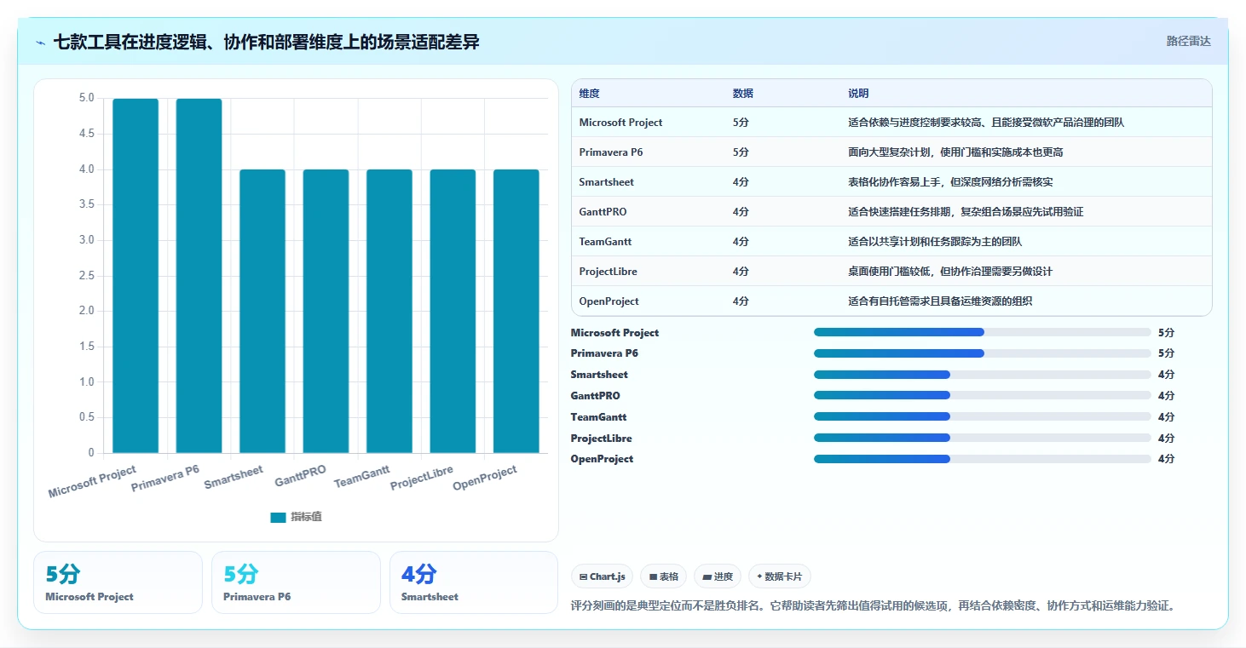Toggle the 指标值 legend color swatch
Screen dimensions: 1246x648
coord(278,517)
